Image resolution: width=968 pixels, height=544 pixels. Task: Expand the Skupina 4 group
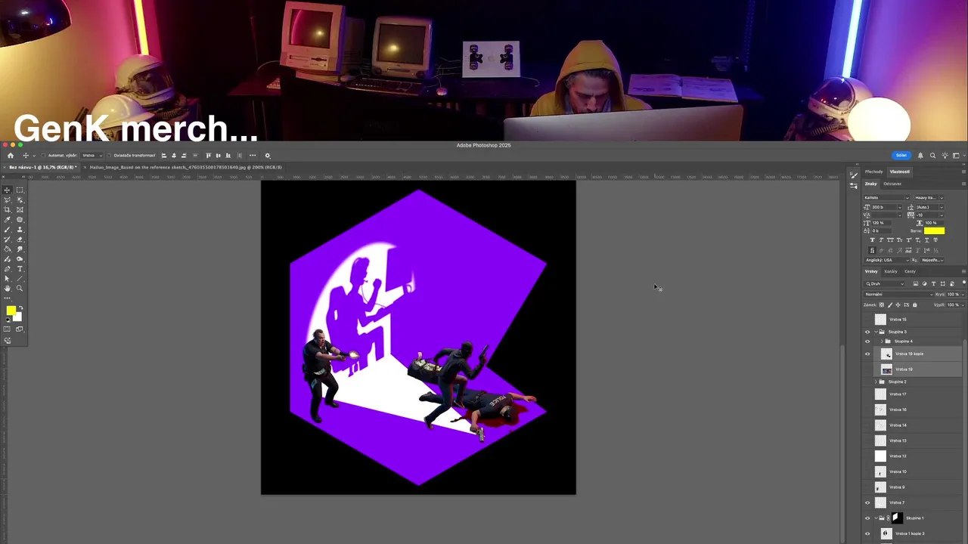pos(882,342)
